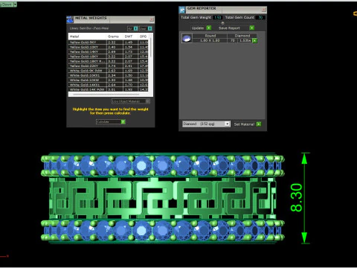Select the Yellow Gold 14KY row
The image size is (357, 268).
[108, 51]
